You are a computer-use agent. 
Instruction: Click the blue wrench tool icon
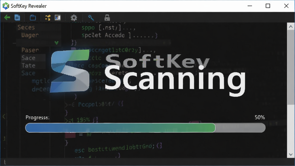pyautogui.click(x=91, y=18)
